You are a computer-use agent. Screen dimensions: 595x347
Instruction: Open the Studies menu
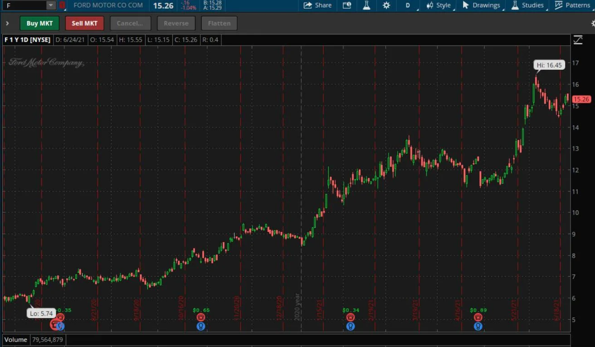coord(527,5)
